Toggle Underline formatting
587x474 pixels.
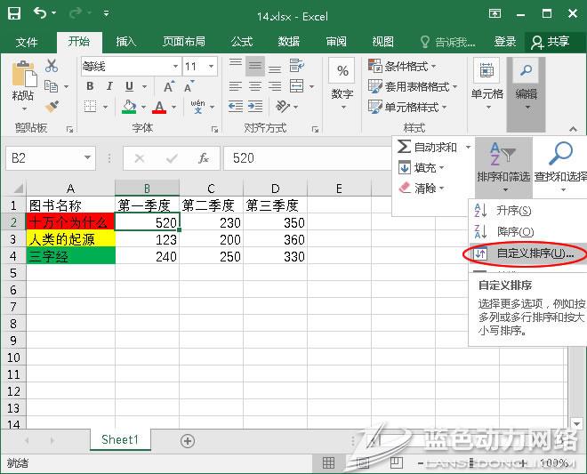(129, 86)
